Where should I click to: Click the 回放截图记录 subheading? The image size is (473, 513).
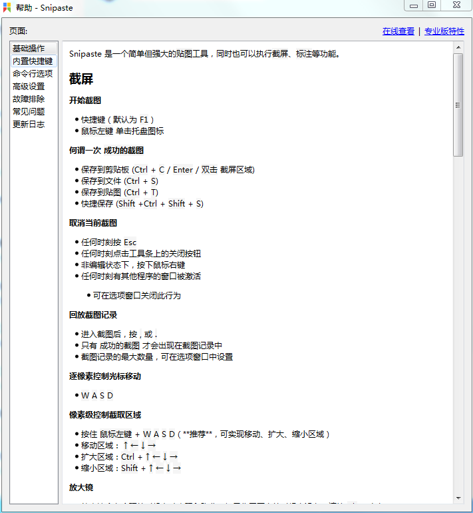tap(92, 315)
